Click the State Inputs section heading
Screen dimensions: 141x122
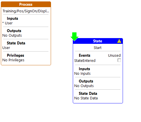[x=85, y=69]
